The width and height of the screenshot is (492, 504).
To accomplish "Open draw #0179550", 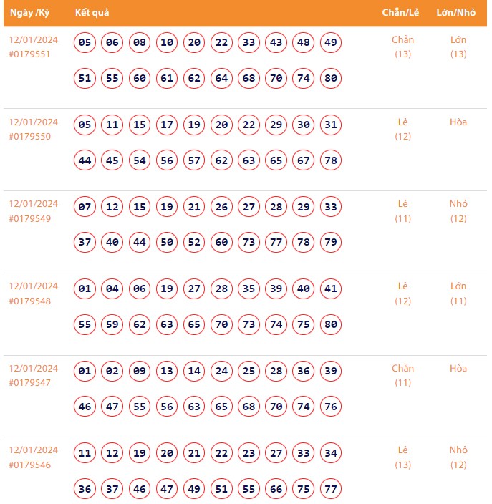I will (x=30, y=136).
